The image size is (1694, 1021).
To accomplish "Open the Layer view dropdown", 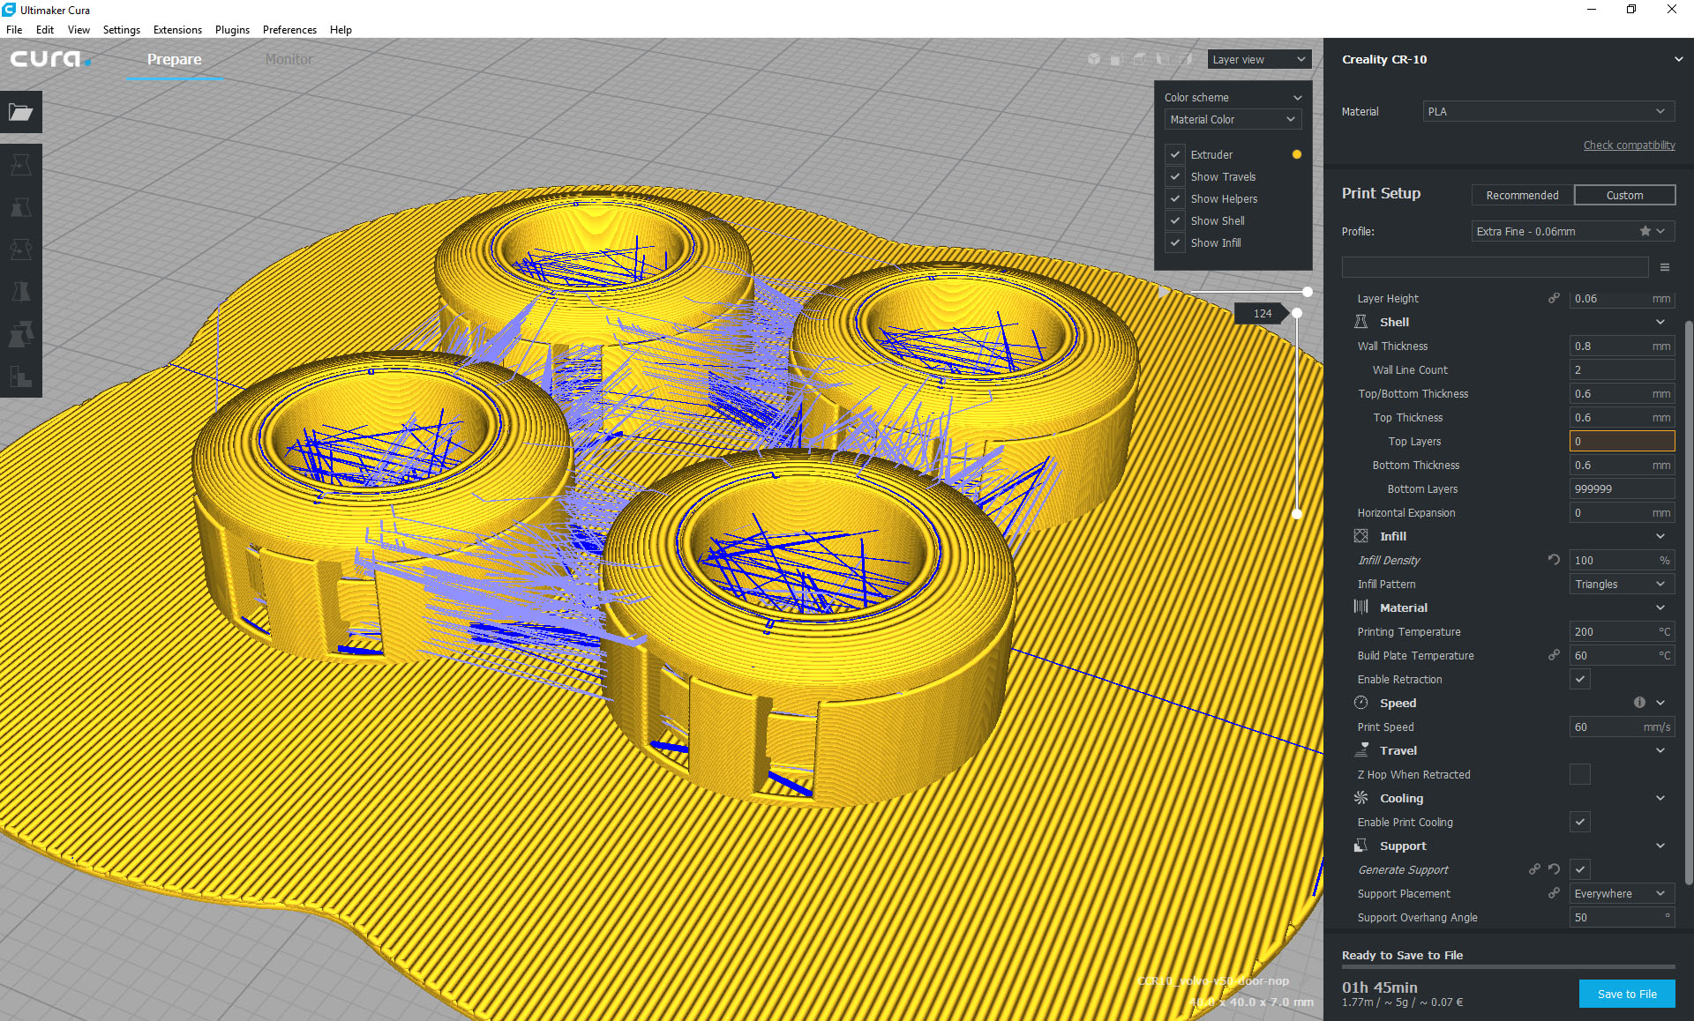I will point(1259,59).
